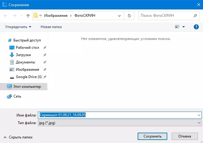Open the Тип файла jpg combo box
The height and width of the screenshot is (143, 203).
[120, 123]
